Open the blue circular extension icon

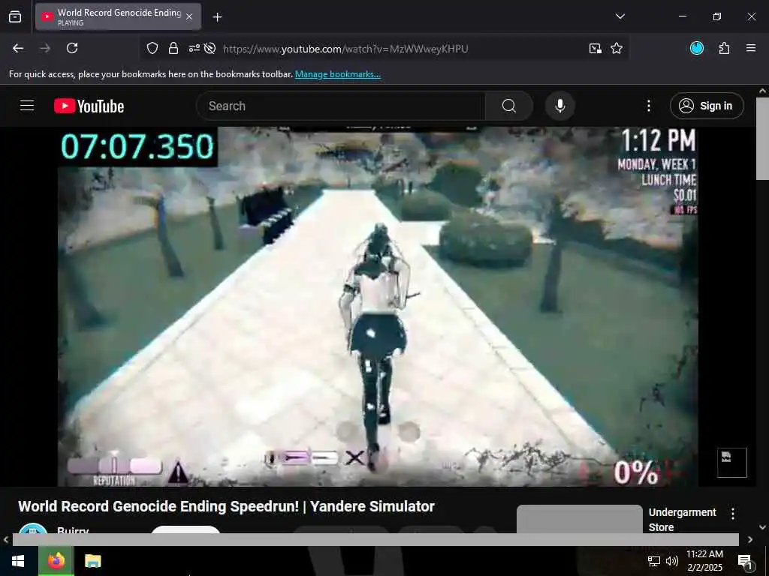[x=697, y=48]
